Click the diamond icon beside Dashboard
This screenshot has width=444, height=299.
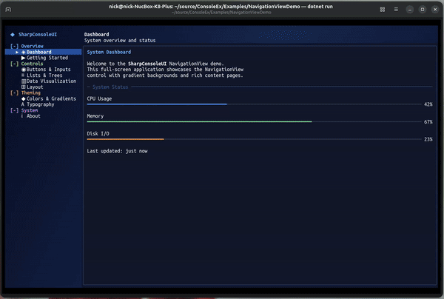point(24,52)
